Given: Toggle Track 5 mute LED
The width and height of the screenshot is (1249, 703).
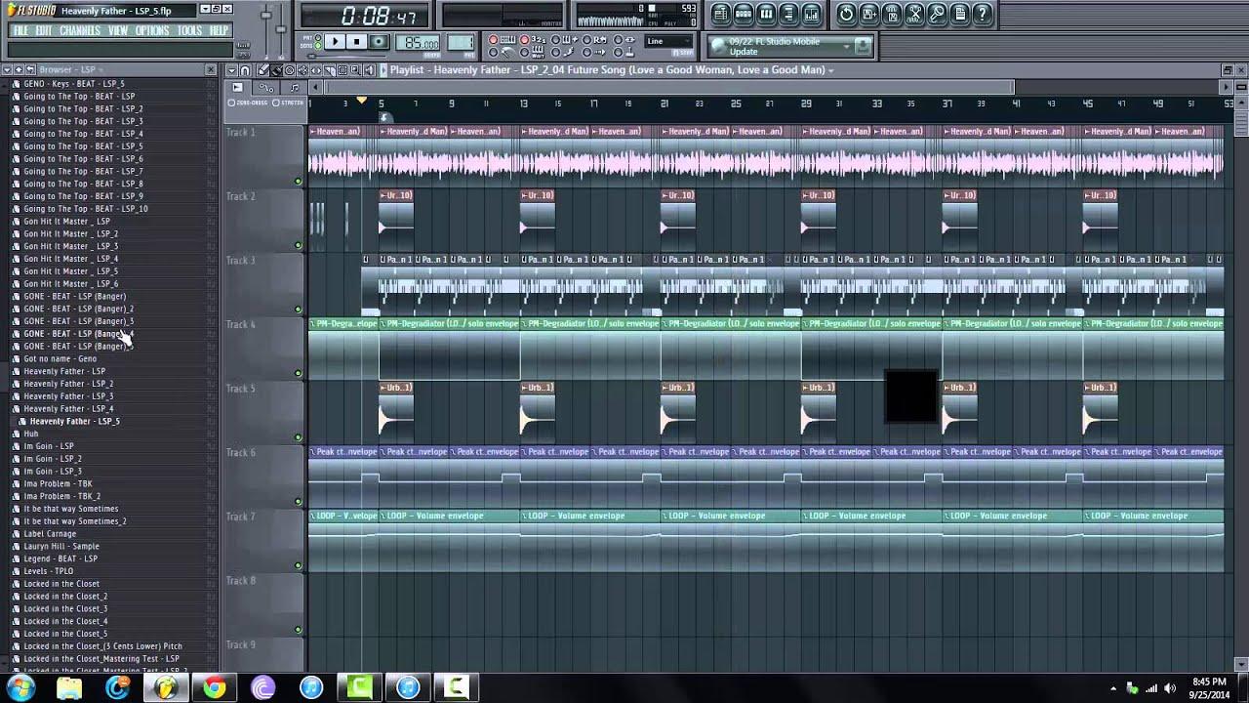Looking at the screenshot, I should coord(299,437).
